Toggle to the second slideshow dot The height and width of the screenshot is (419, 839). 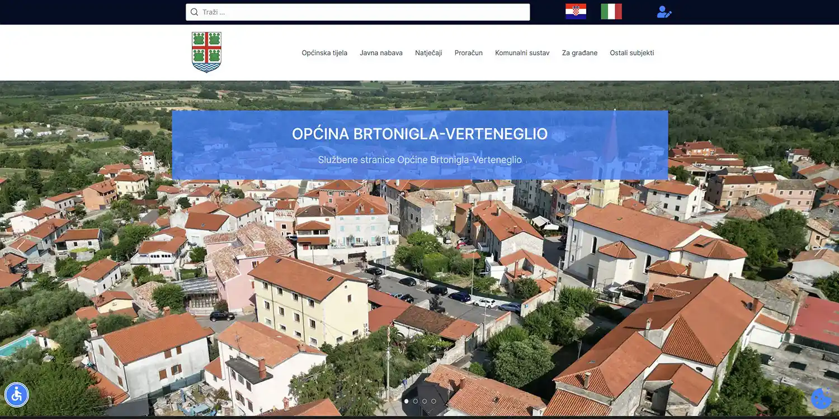[x=416, y=401]
